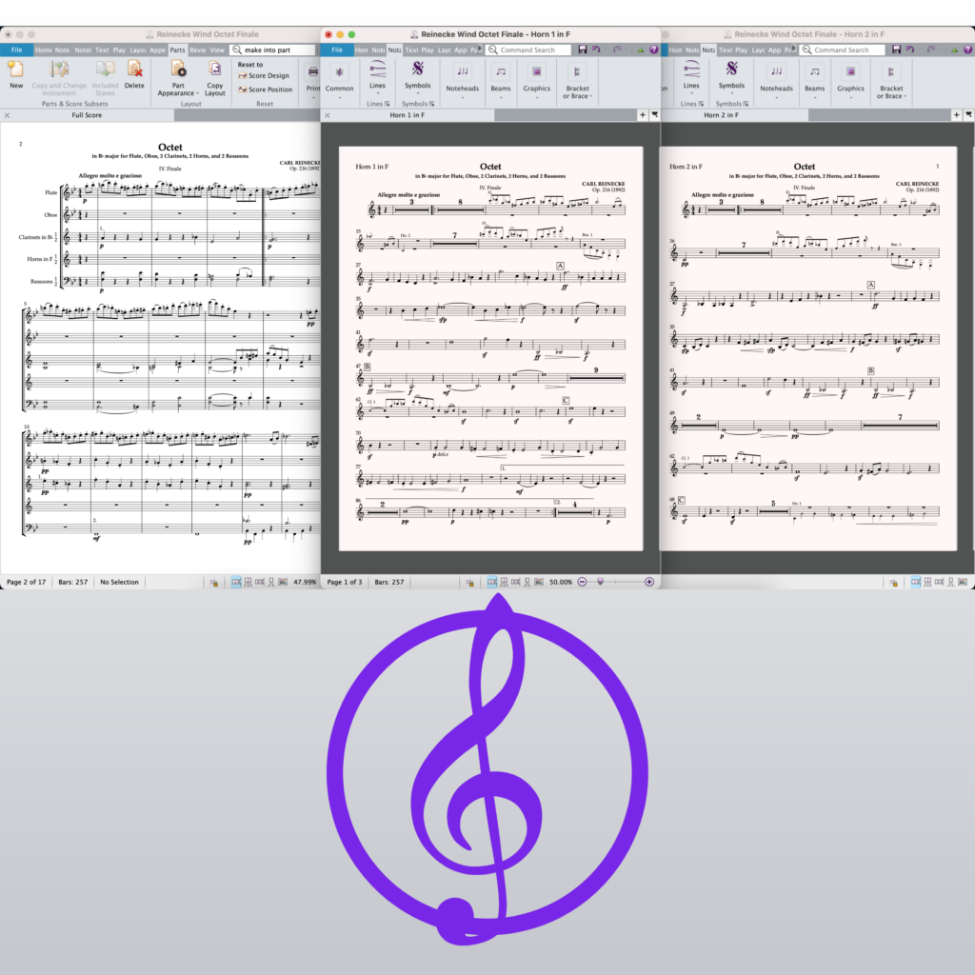Screen dimensions: 975x975
Task: Open the Review ribbon tab in Full Score window
Action: tap(198, 50)
